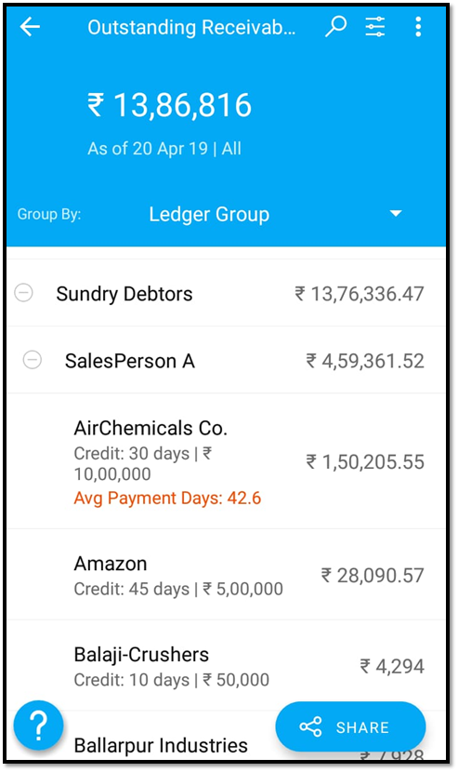Open search with magnifier icon
Image resolution: width=458 pixels, height=772 pixels.
pyautogui.click(x=336, y=26)
